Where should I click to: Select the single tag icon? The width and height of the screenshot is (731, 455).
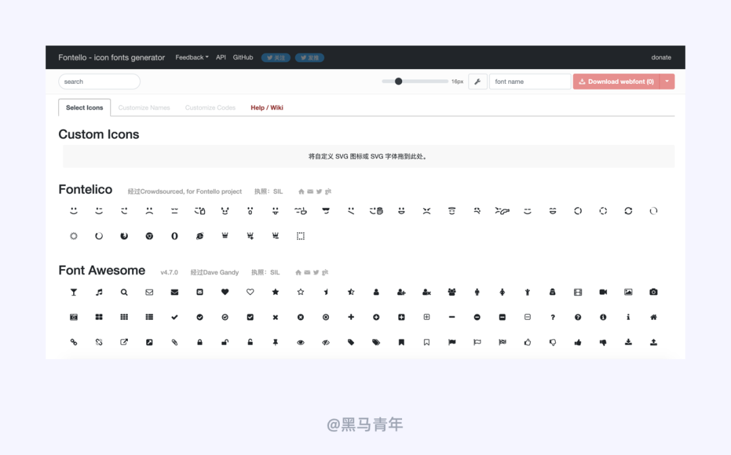351,342
